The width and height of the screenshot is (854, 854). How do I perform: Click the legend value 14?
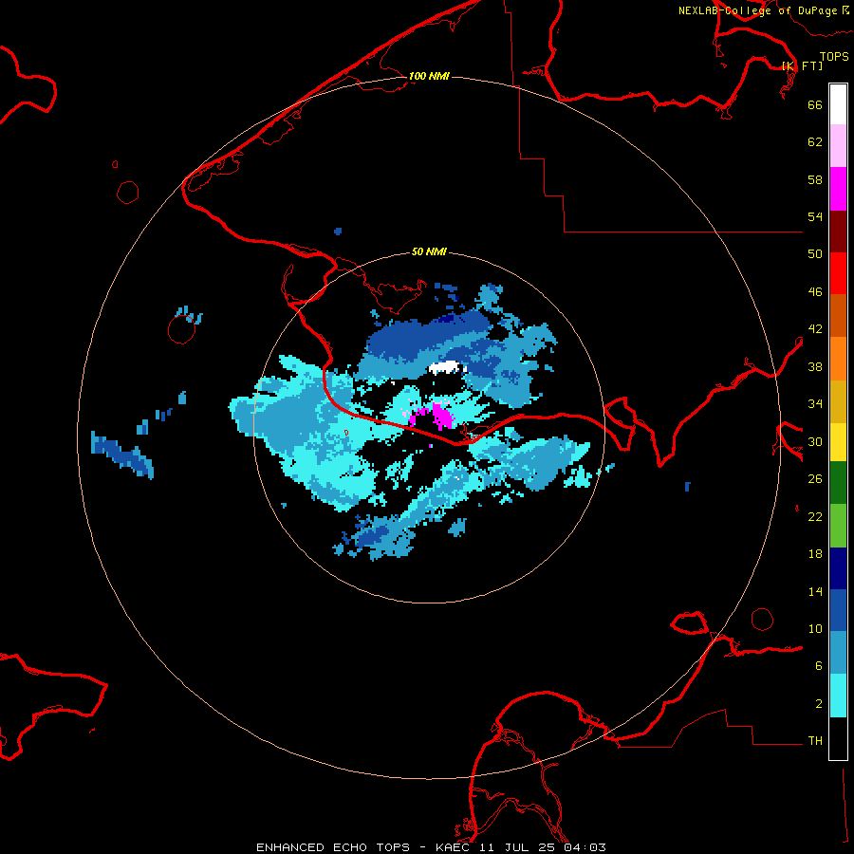pos(815,591)
